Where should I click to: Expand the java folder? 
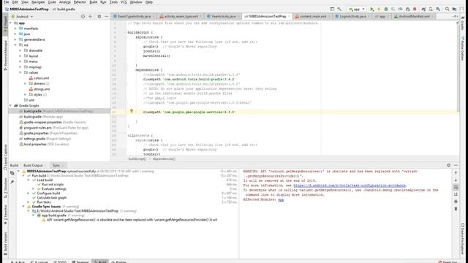click(15, 34)
